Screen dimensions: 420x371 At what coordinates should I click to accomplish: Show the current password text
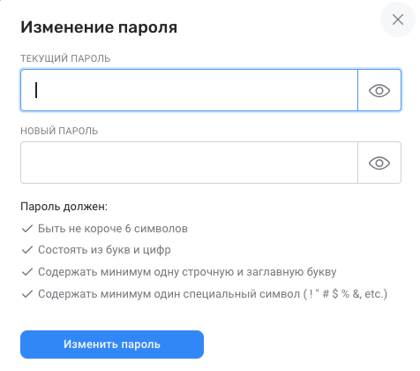coord(379,90)
